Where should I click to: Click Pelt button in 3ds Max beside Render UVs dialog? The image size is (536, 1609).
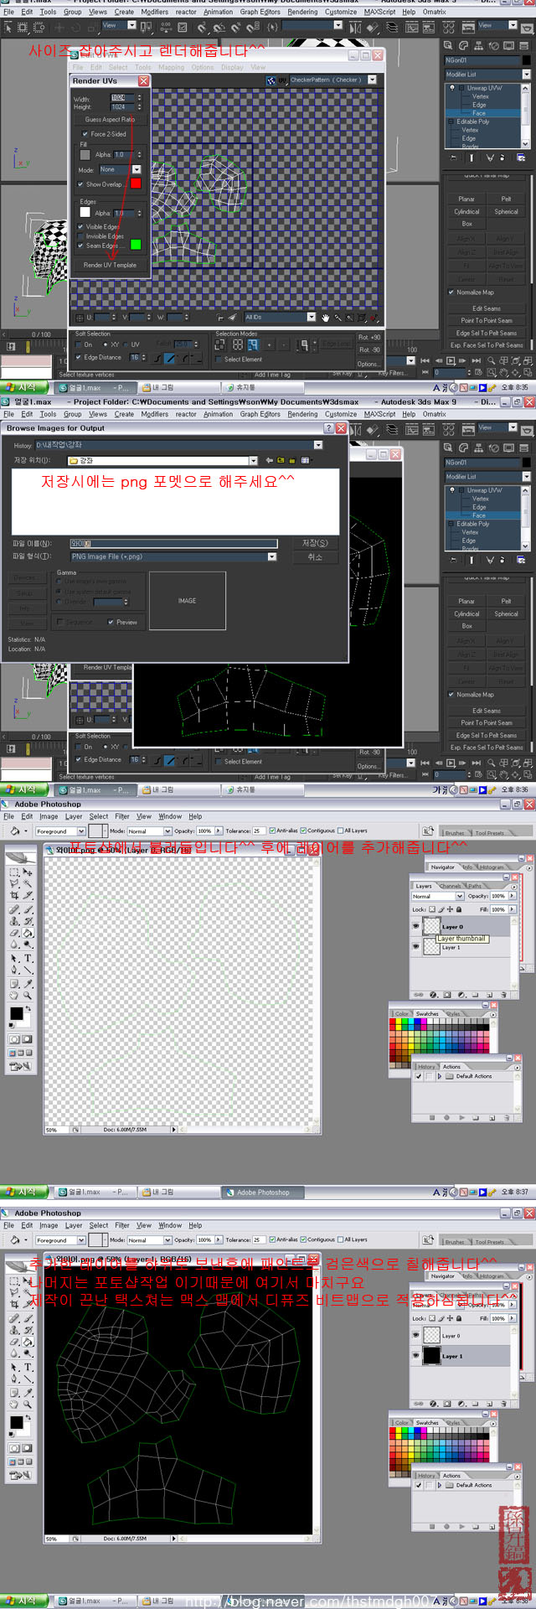point(506,199)
